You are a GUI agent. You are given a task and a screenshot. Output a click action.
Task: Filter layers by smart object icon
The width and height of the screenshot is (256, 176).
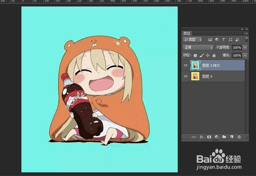237,39
